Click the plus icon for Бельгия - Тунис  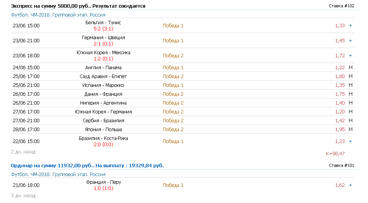[x=350, y=26]
